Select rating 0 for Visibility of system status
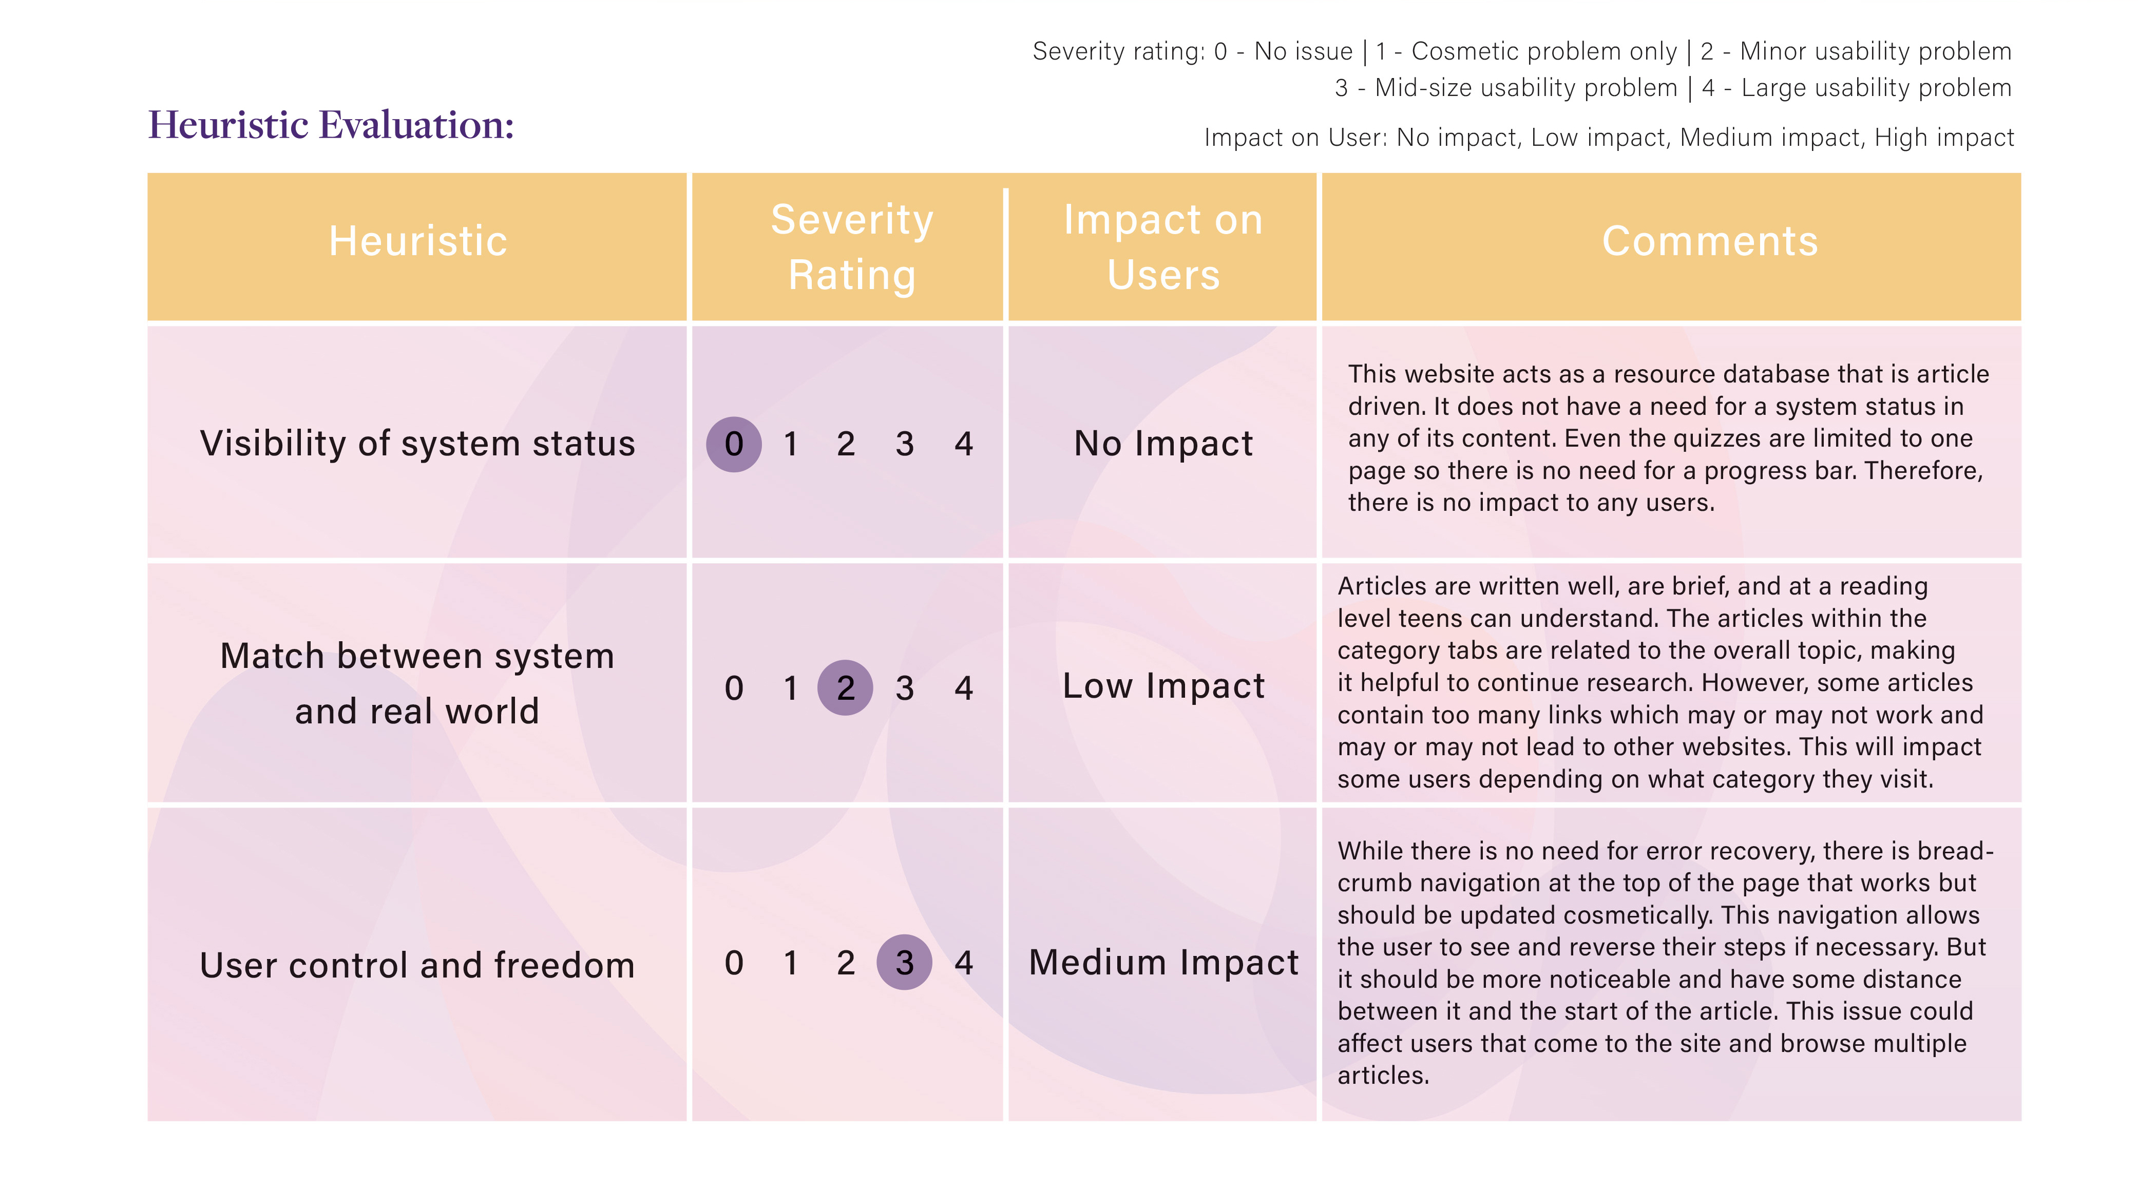The height and width of the screenshot is (1188, 2138). point(734,444)
